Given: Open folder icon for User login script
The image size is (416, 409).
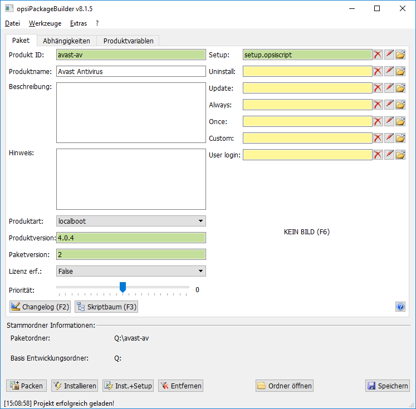Looking at the screenshot, I should [400, 155].
